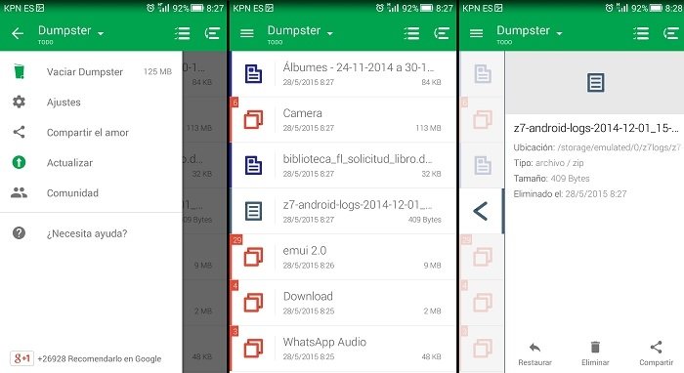684x373 pixels.
Task: Tap document icon of Álbumes file
Action: (253, 73)
